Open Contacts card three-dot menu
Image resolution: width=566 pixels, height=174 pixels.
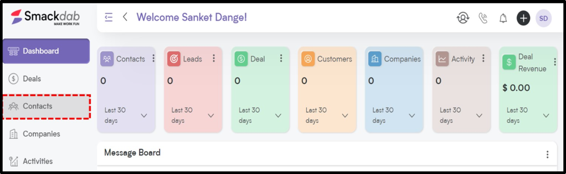(153, 59)
